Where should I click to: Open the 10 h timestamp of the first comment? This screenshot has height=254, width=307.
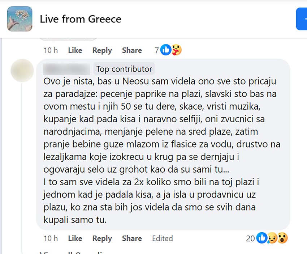[x=51, y=50]
